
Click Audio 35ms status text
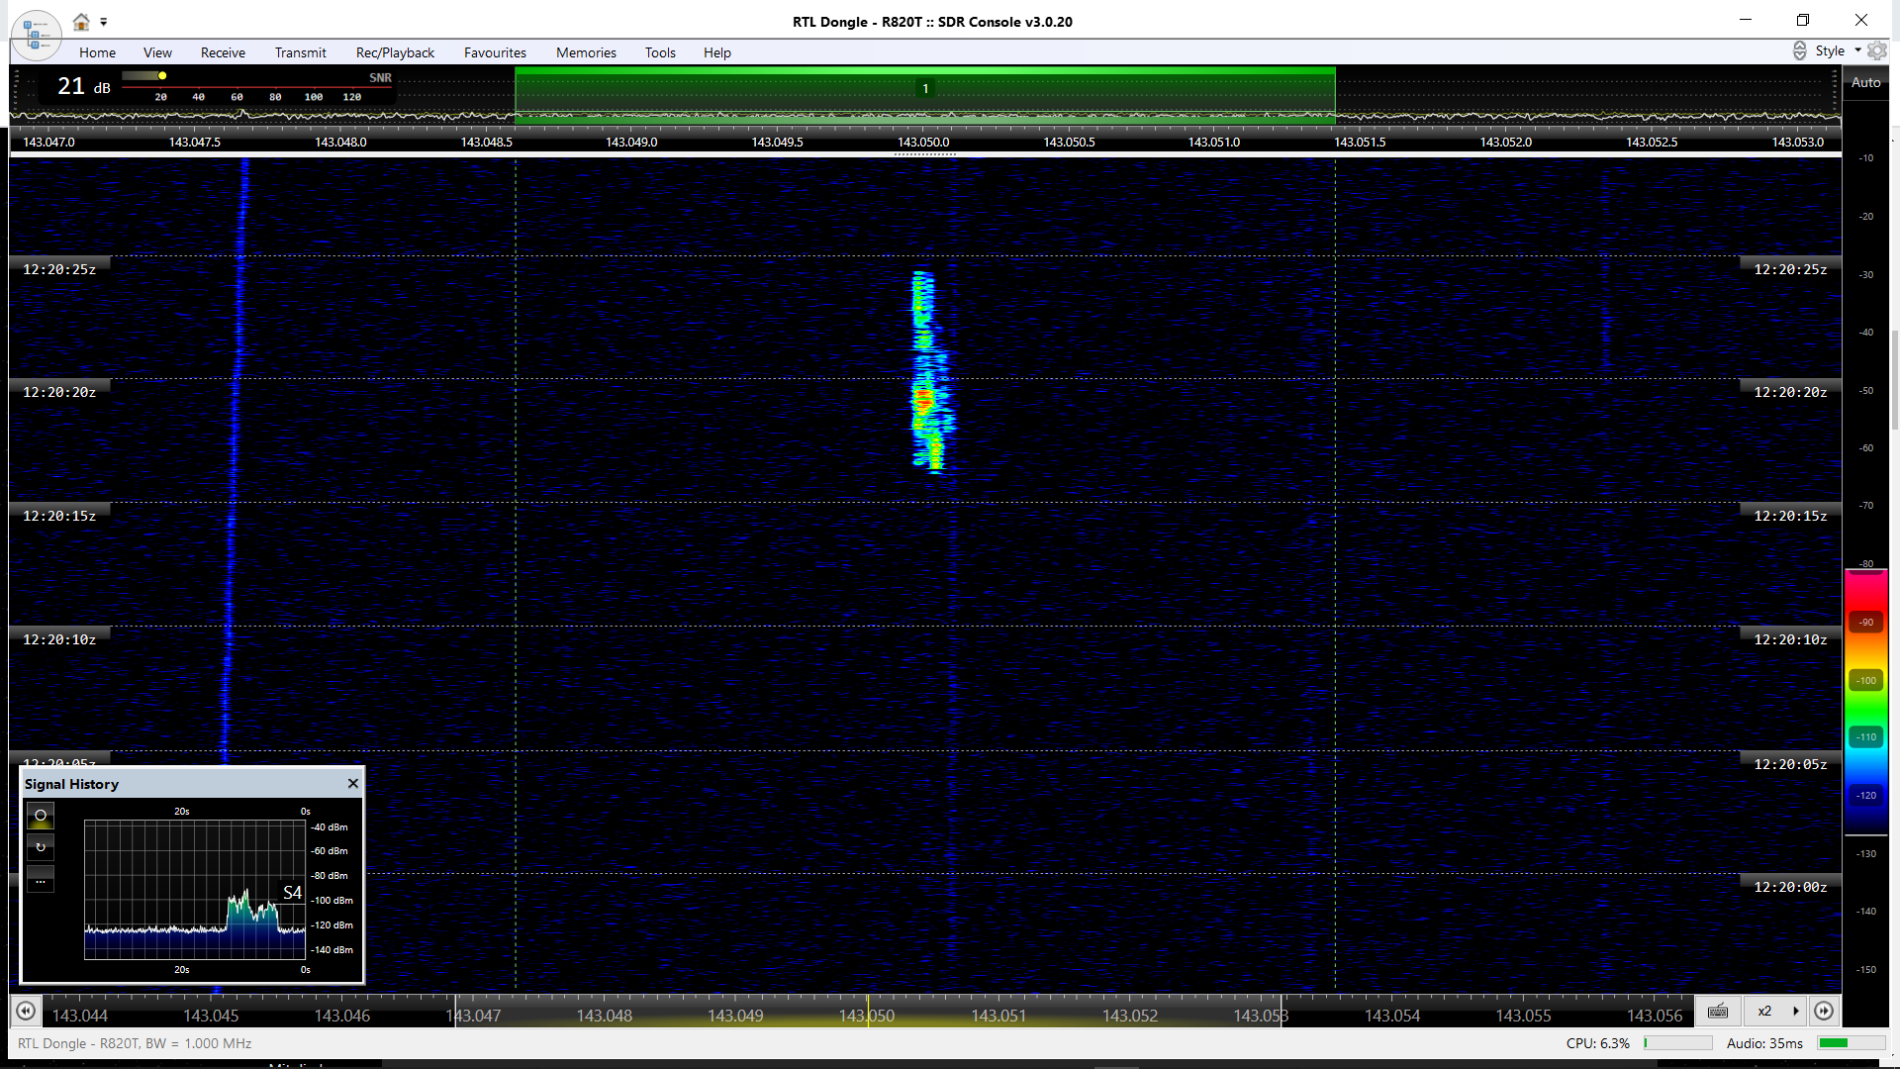(x=1764, y=1043)
